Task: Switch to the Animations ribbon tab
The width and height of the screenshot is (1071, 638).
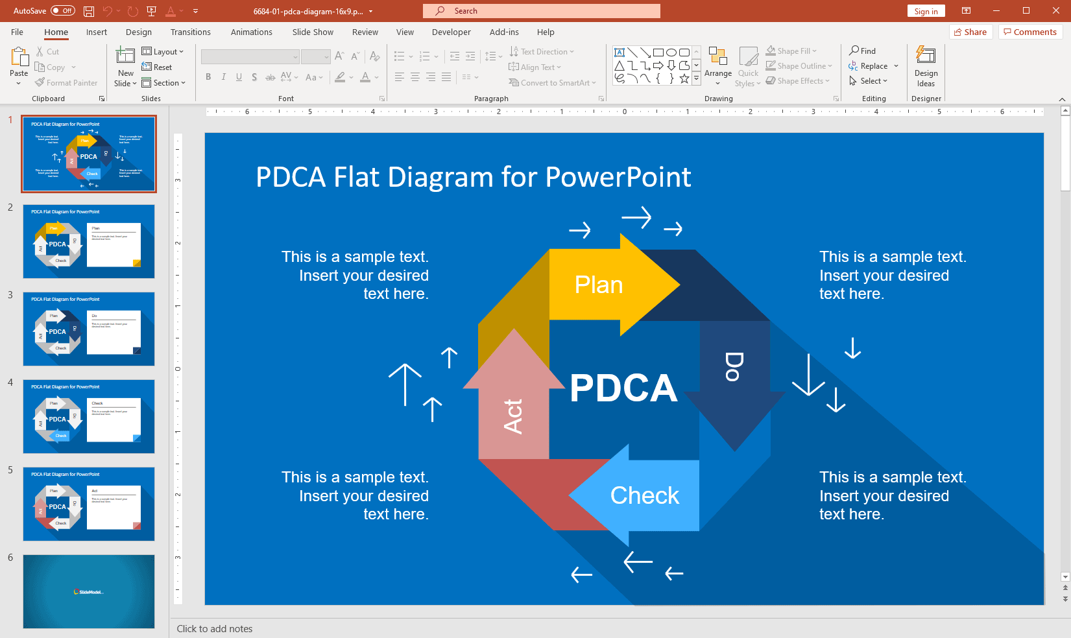Action: (x=251, y=32)
